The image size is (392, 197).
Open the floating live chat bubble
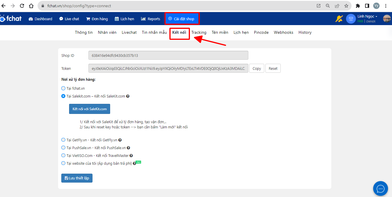click(380, 189)
